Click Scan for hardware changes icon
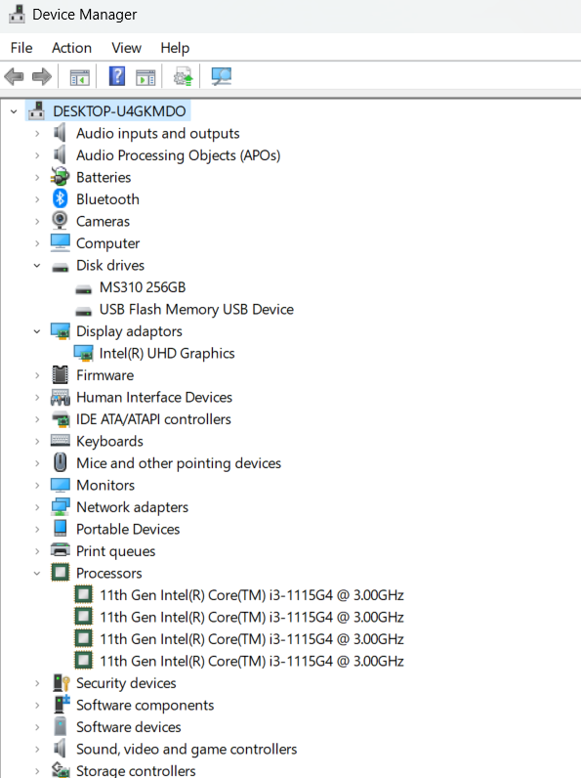Viewport: 581px width, 778px height. pos(221,76)
